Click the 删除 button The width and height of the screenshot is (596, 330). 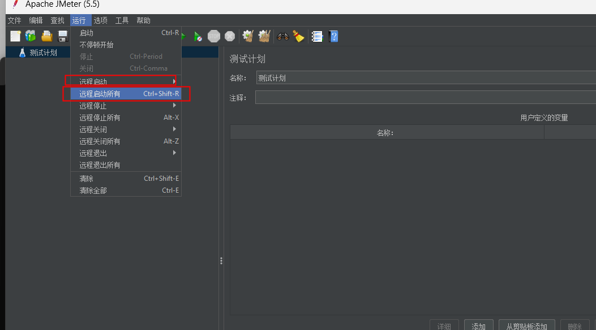point(574,326)
